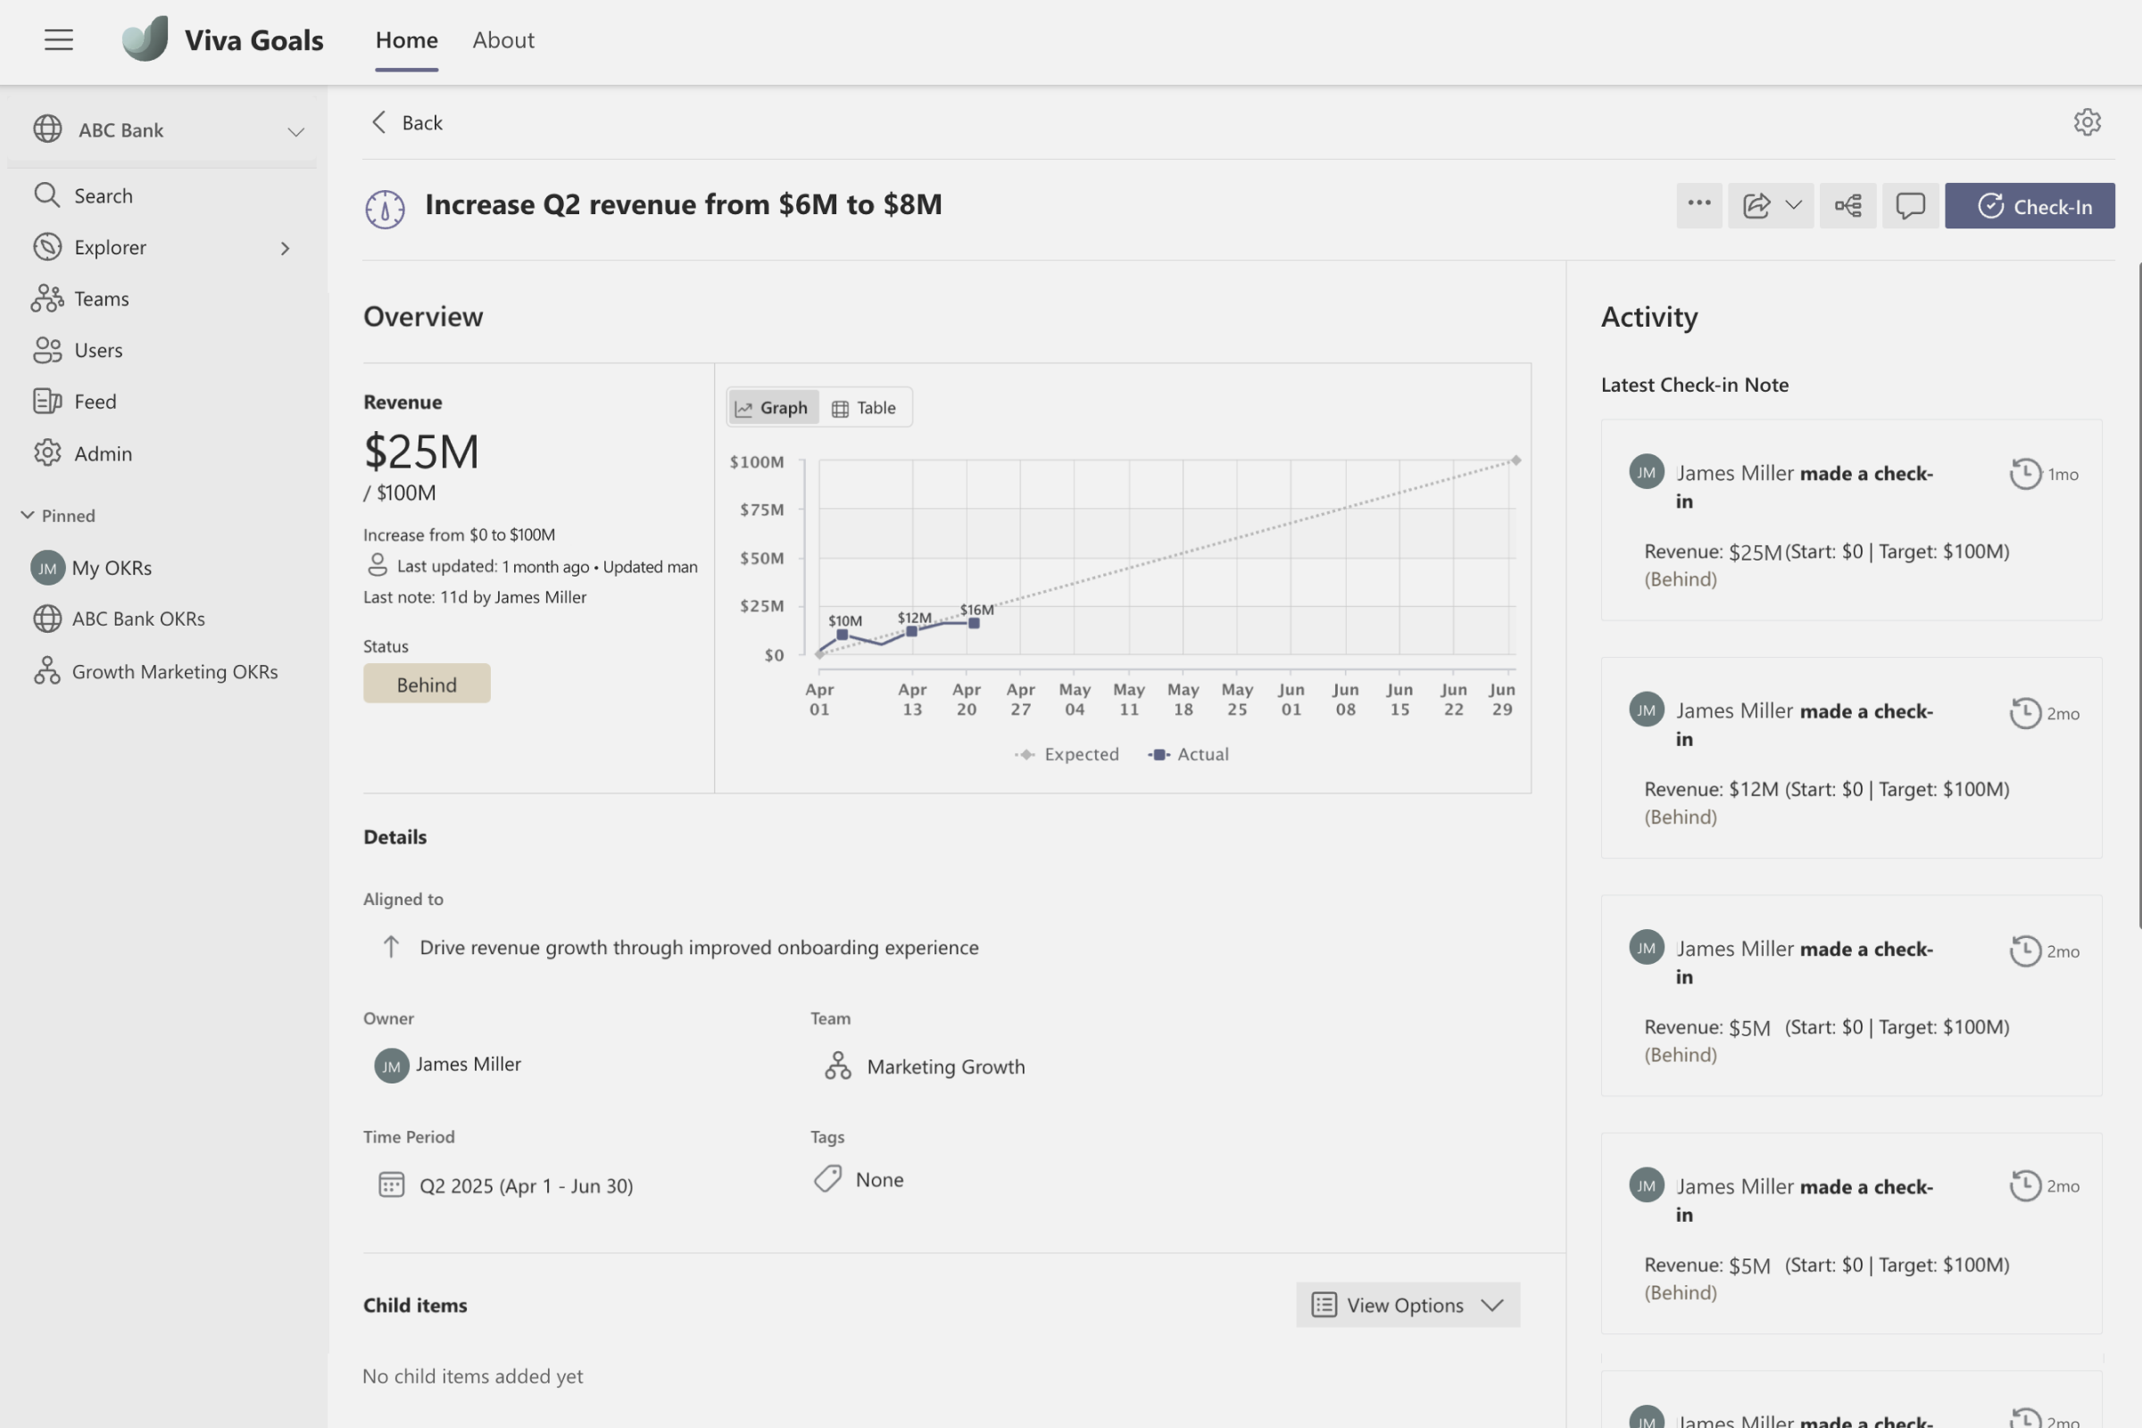The height and width of the screenshot is (1428, 2142).
Task: Expand the ABC Bank organization dropdown
Action: pos(296,131)
